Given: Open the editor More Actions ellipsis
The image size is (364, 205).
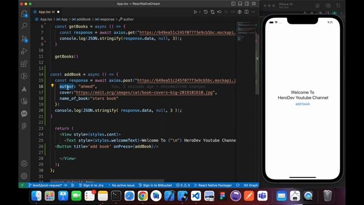Looking at the screenshot, I should pos(253,12).
